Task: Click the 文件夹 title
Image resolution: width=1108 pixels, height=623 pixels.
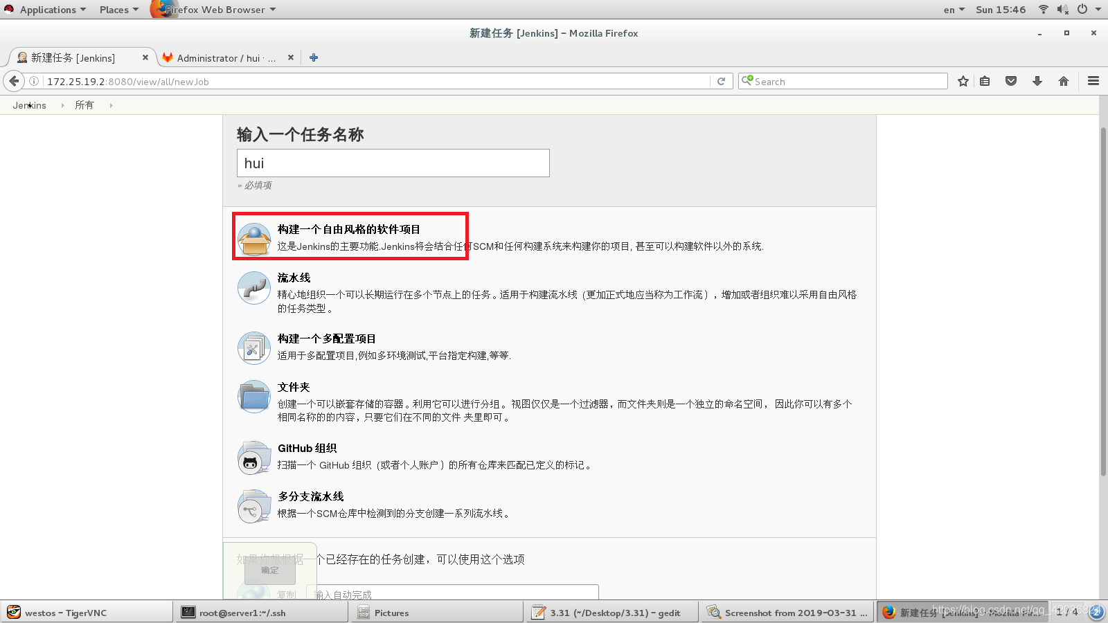Action: (x=294, y=387)
